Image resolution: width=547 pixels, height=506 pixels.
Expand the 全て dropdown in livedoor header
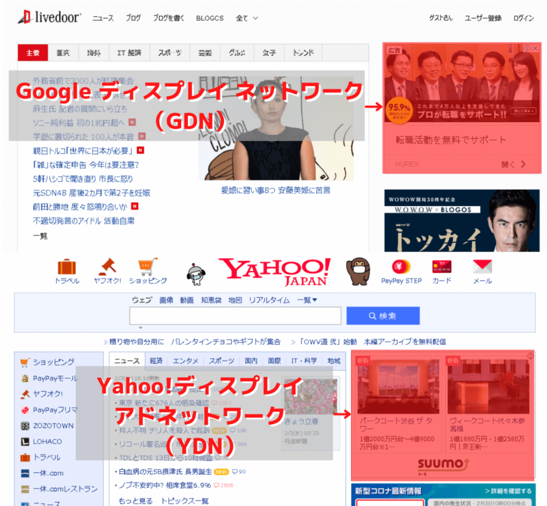[x=247, y=18]
